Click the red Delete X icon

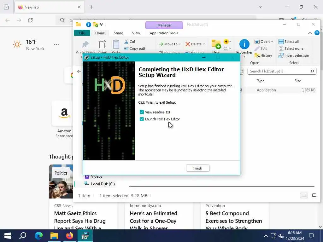(187, 44)
